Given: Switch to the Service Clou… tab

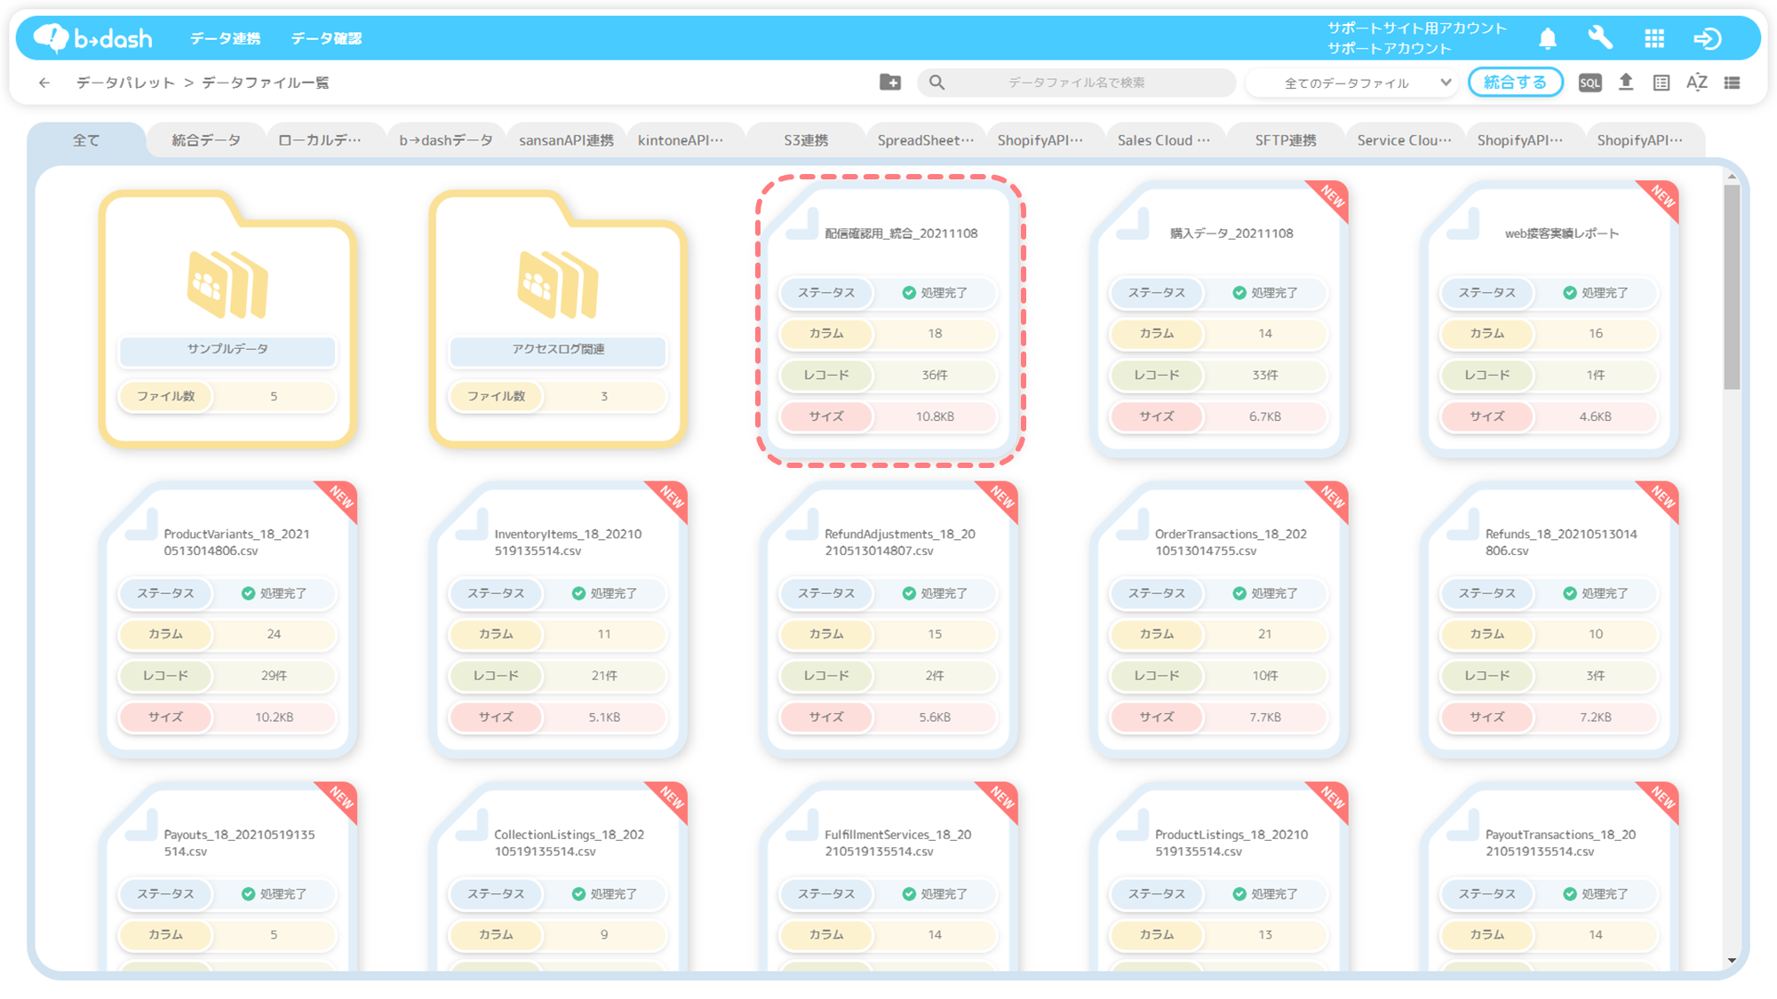Looking at the screenshot, I should click(1404, 140).
